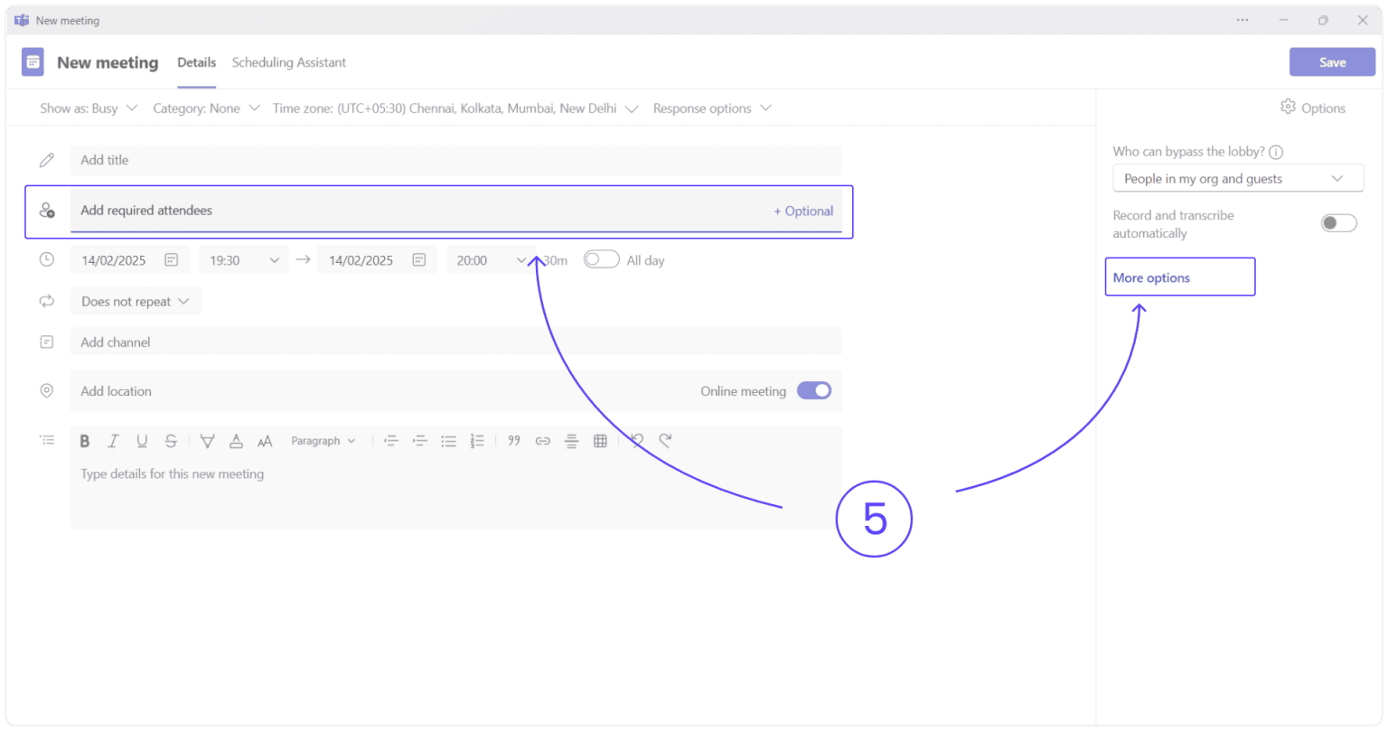Expand the Response options dropdown
Screen dimensions: 1388x731
(x=712, y=108)
